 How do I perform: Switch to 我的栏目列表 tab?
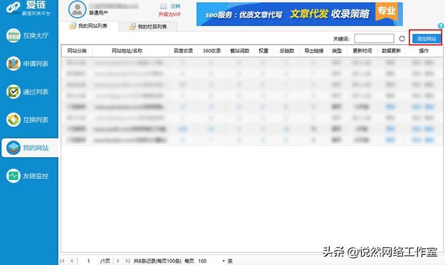[148, 27]
